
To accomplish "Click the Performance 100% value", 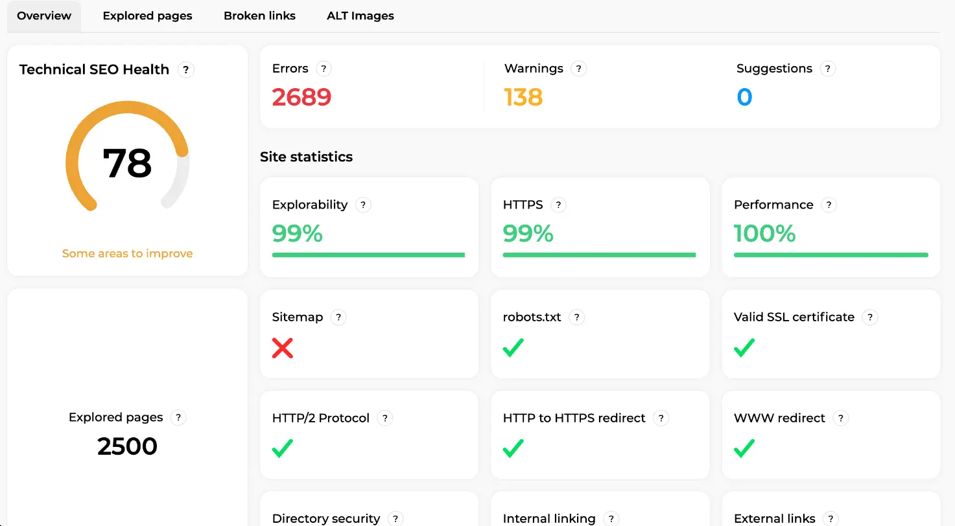I will pos(764,233).
